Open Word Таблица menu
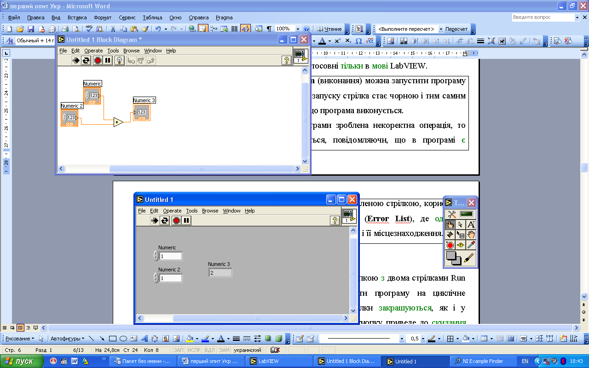Viewport: 589px width, 368px height. 152,17
